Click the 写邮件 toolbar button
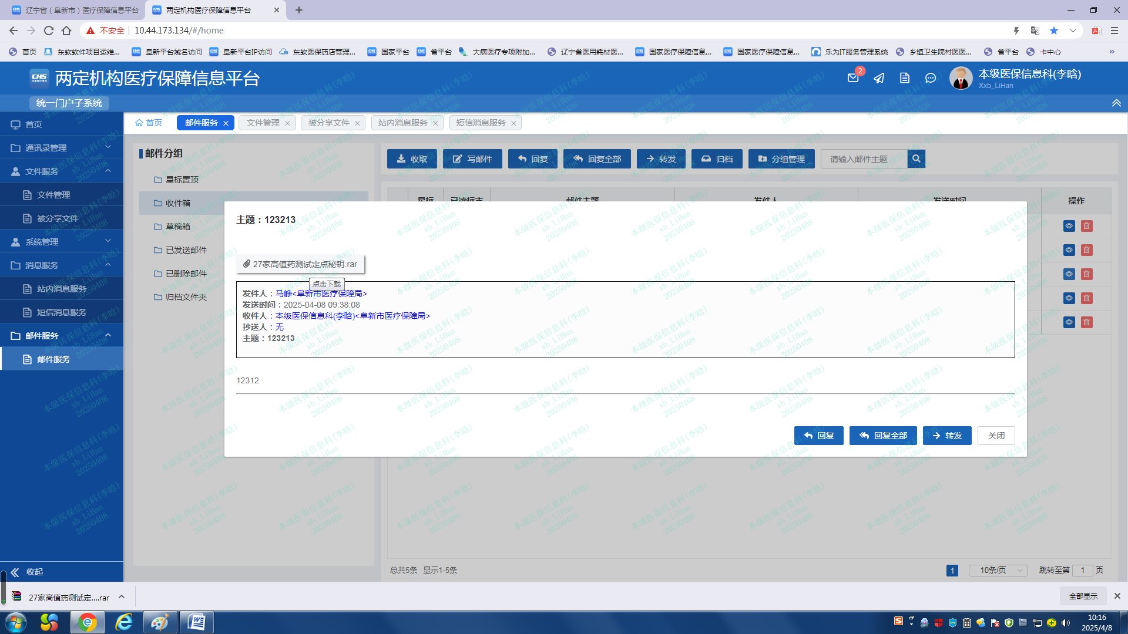 [x=472, y=159]
